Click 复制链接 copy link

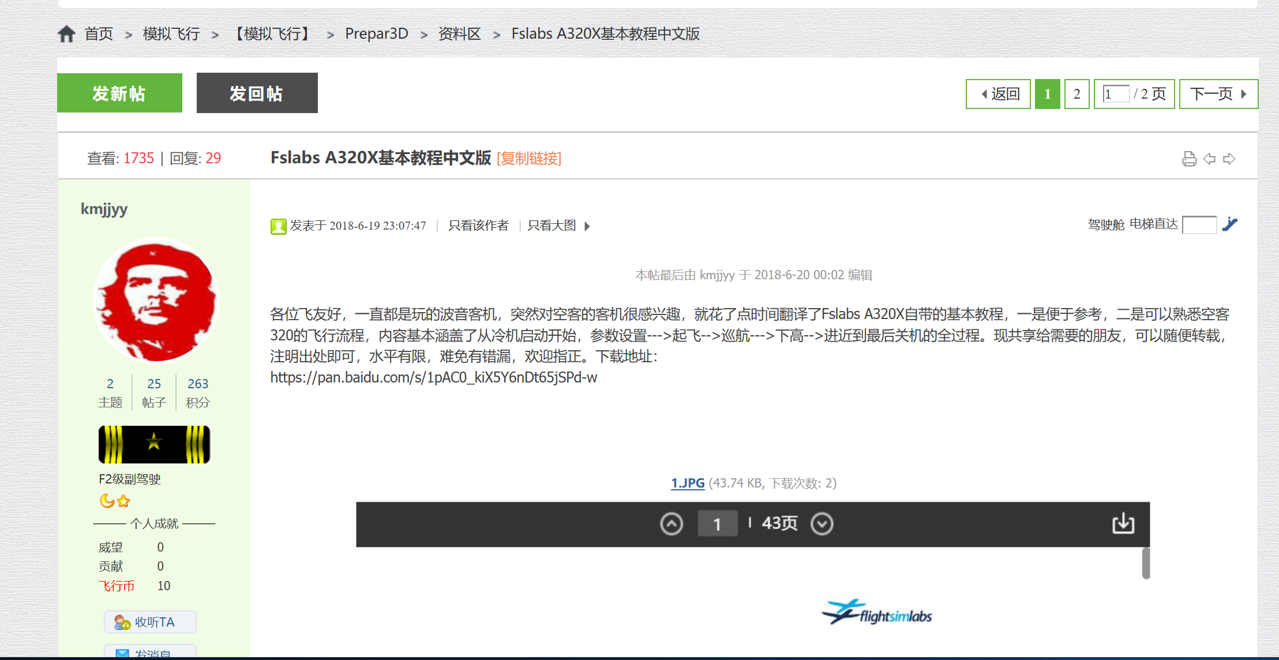point(529,159)
